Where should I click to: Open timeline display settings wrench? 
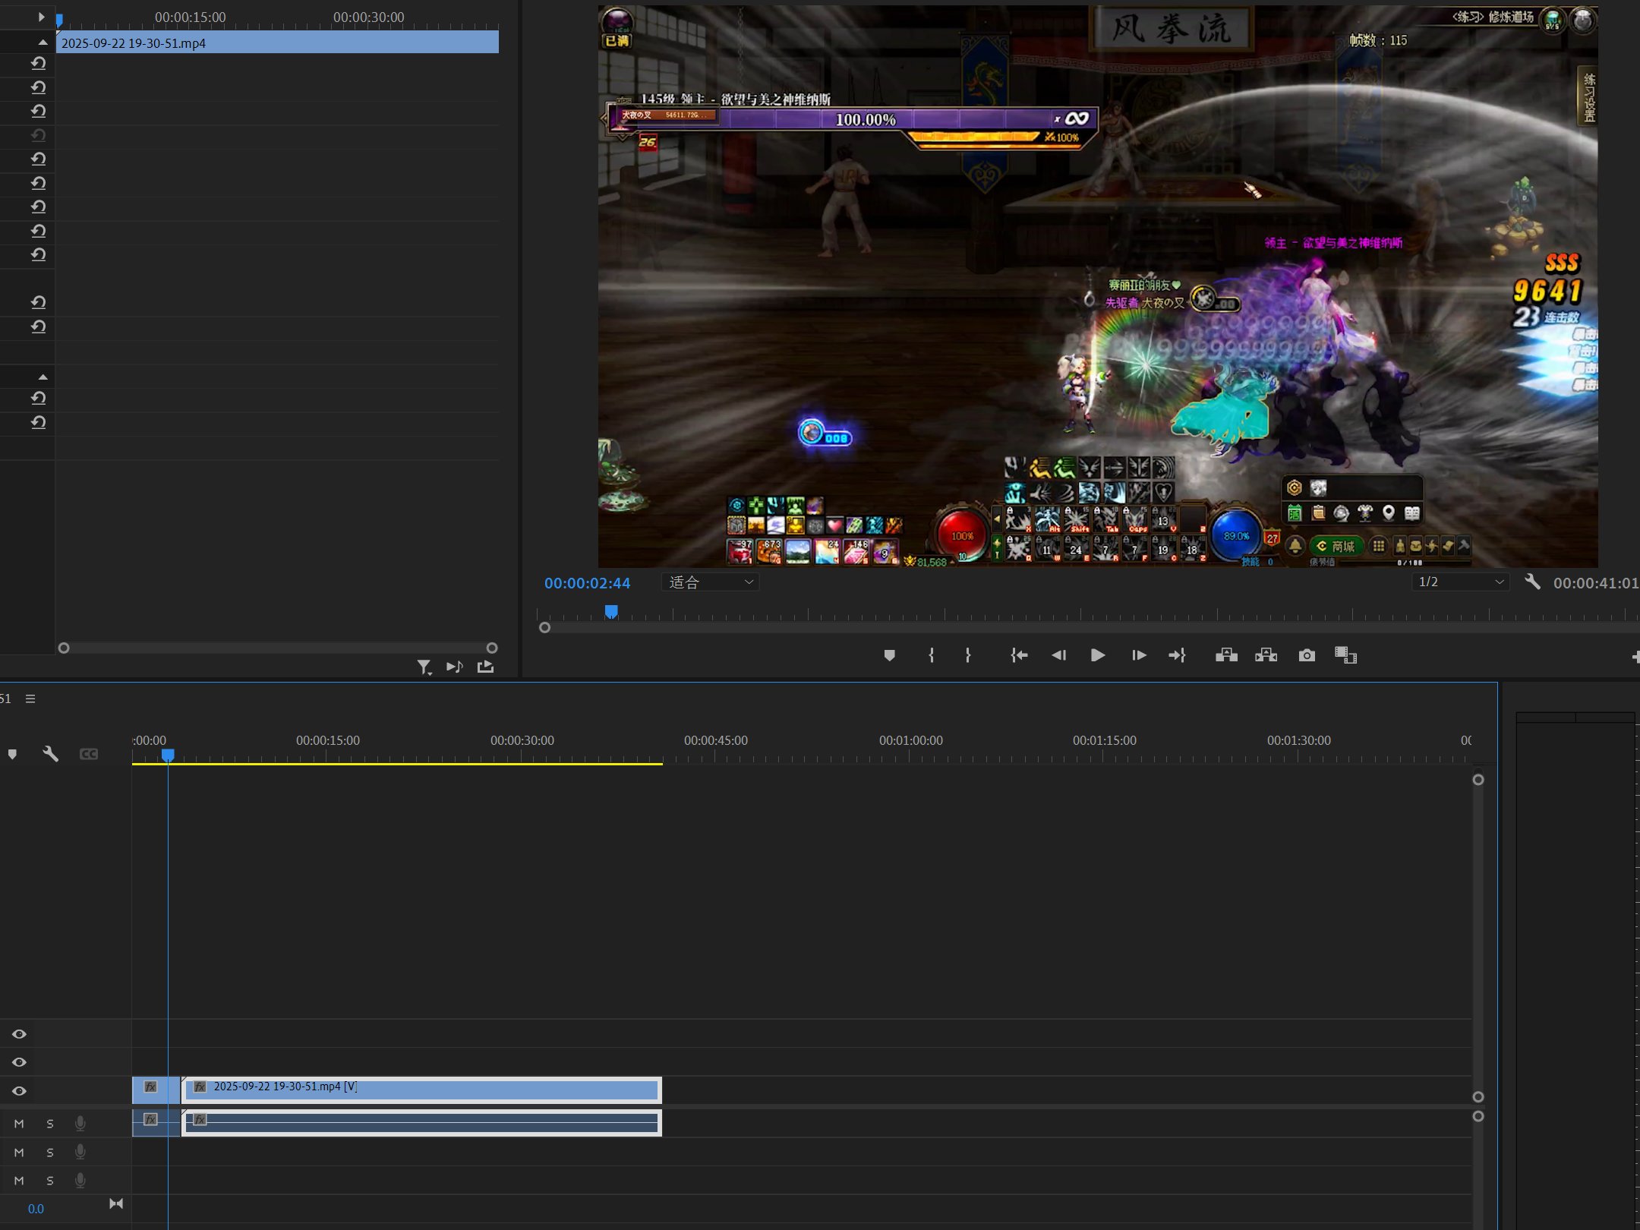point(50,754)
